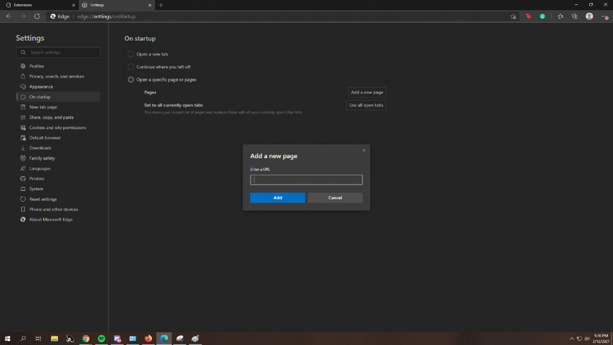Open the Collections toolbar icon
Screen dimensions: 613x345
coord(575,16)
